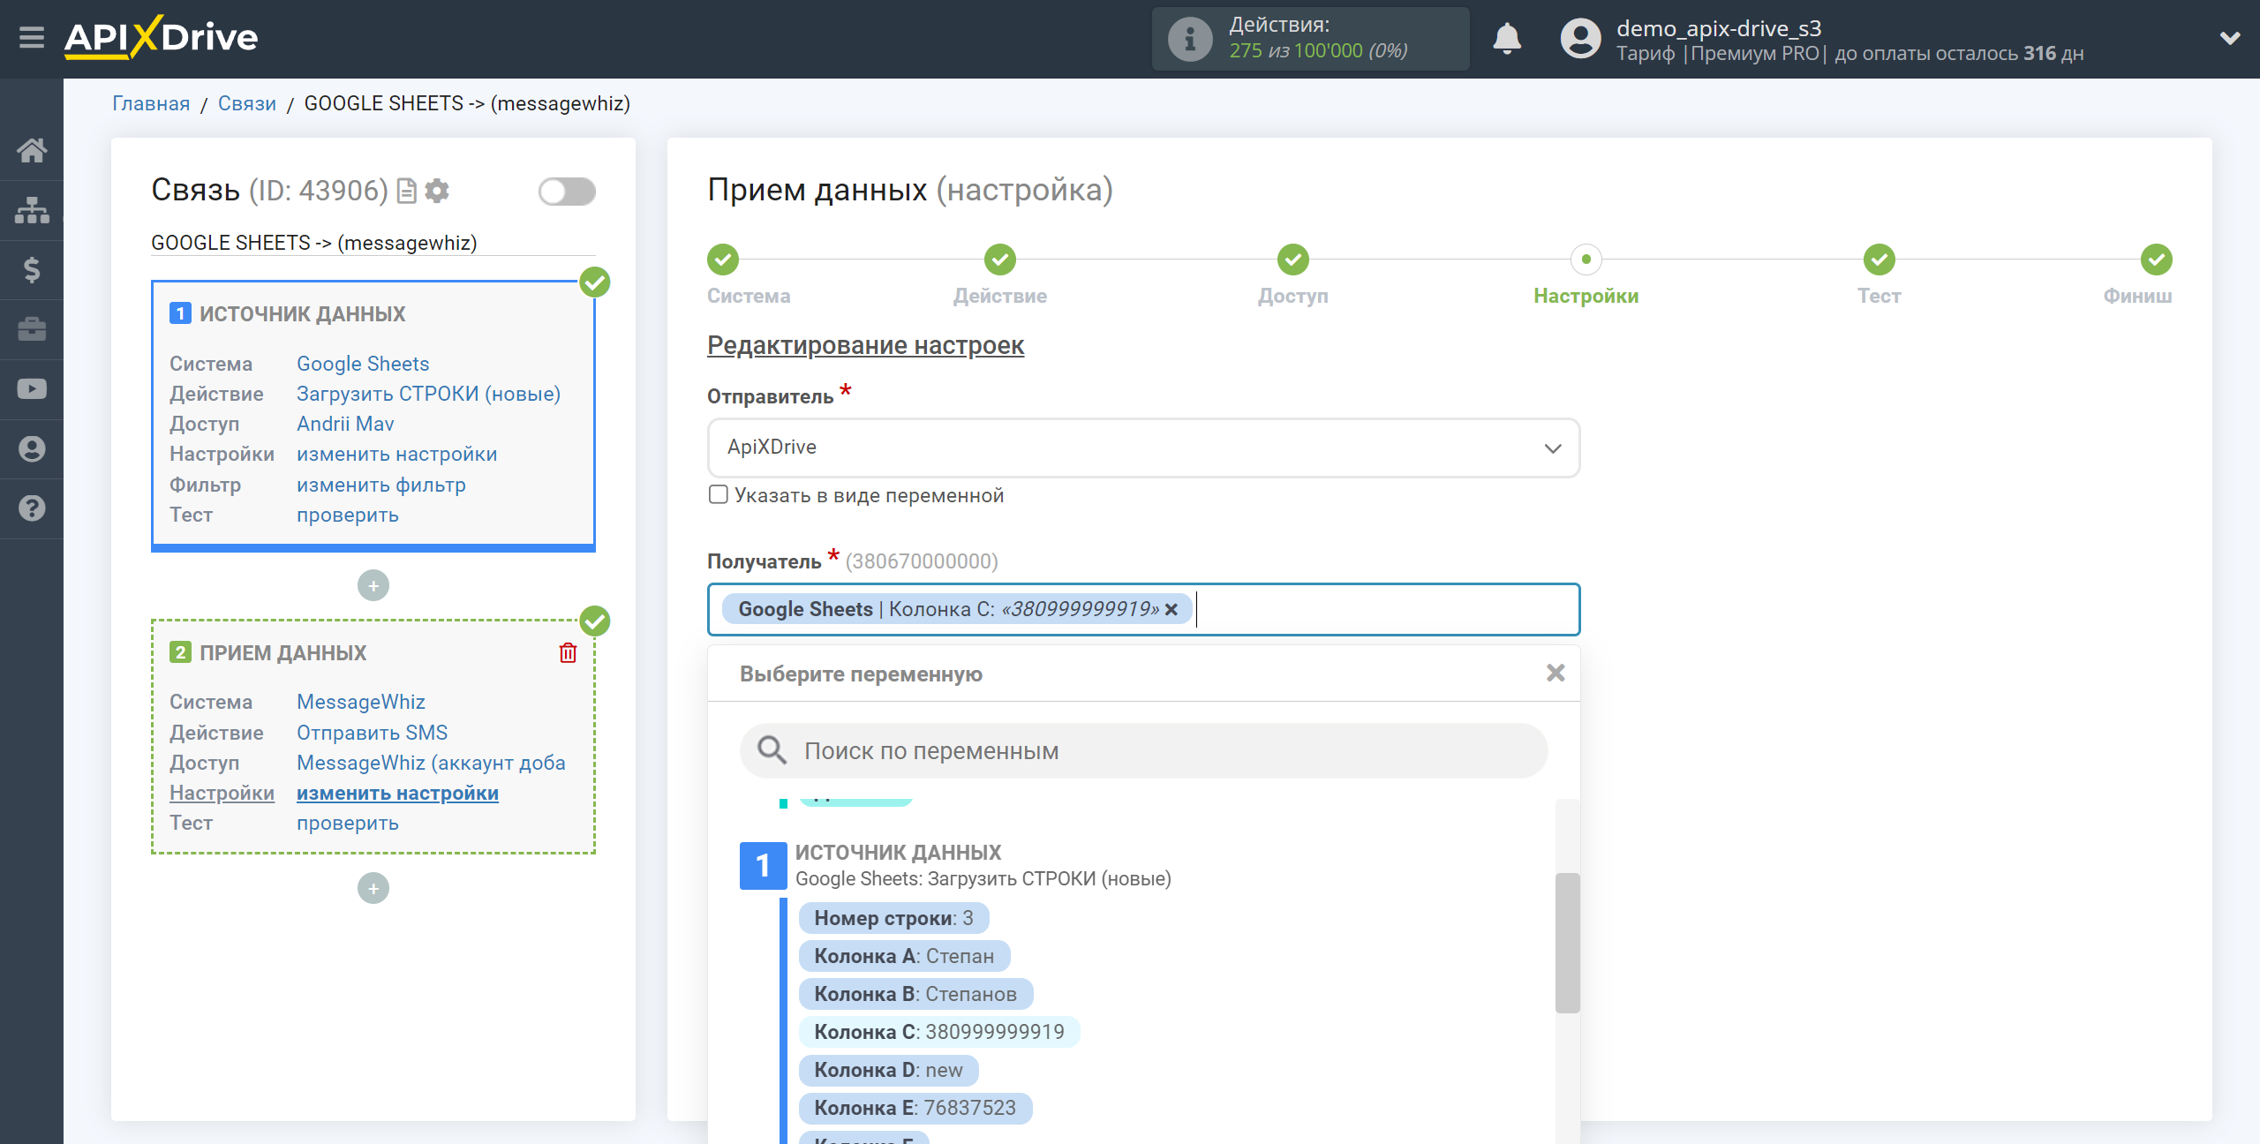Go to Финиш step
Image resolution: width=2260 pixels, height=1144 pixels.
[x=2157, y=260]
